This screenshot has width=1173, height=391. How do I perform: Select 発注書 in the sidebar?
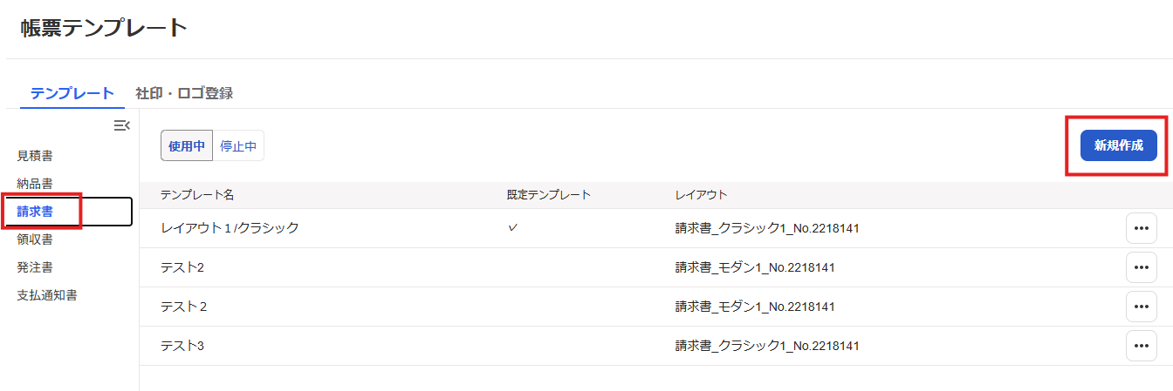click(35, 267)
